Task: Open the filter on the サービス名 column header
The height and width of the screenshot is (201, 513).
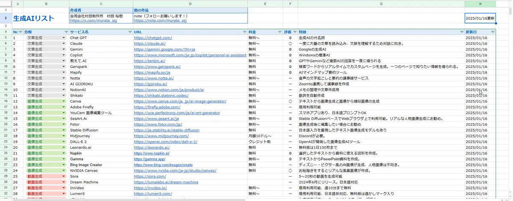Action: 130,32
